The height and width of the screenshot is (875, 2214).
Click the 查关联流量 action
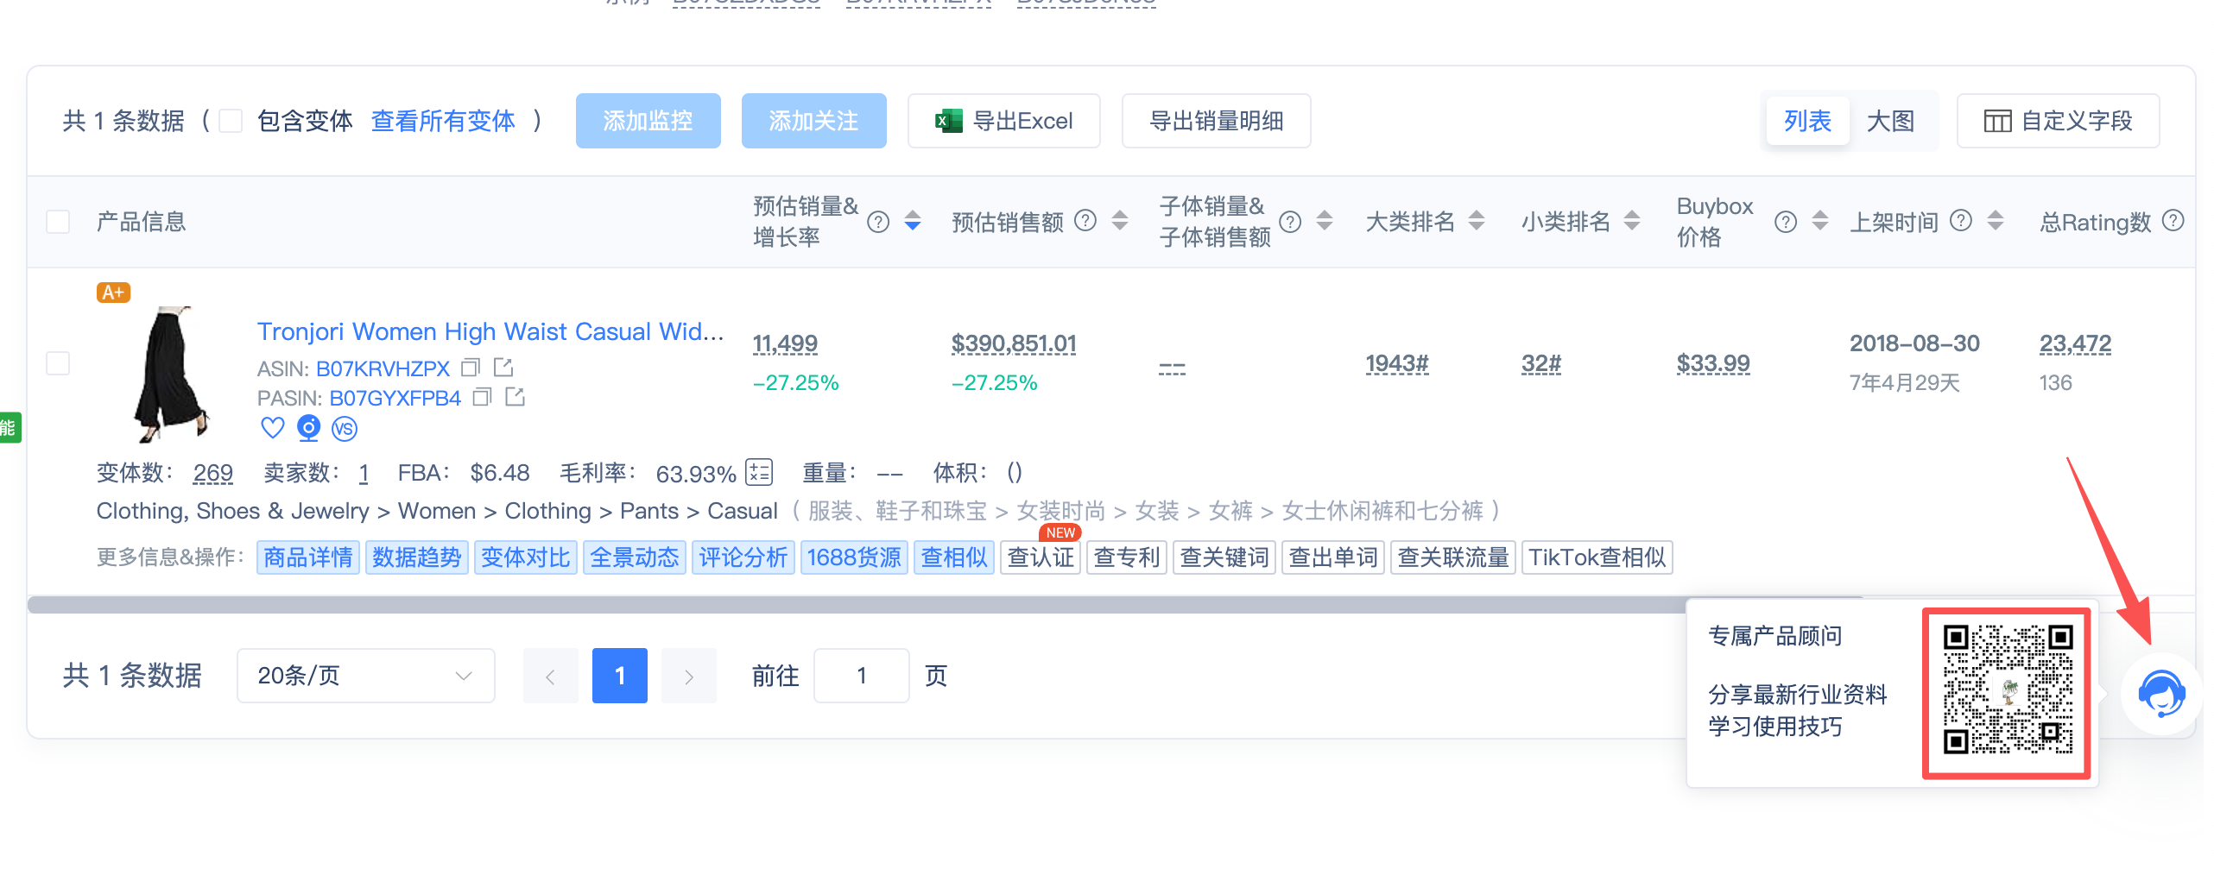(x=1453, y=557)
